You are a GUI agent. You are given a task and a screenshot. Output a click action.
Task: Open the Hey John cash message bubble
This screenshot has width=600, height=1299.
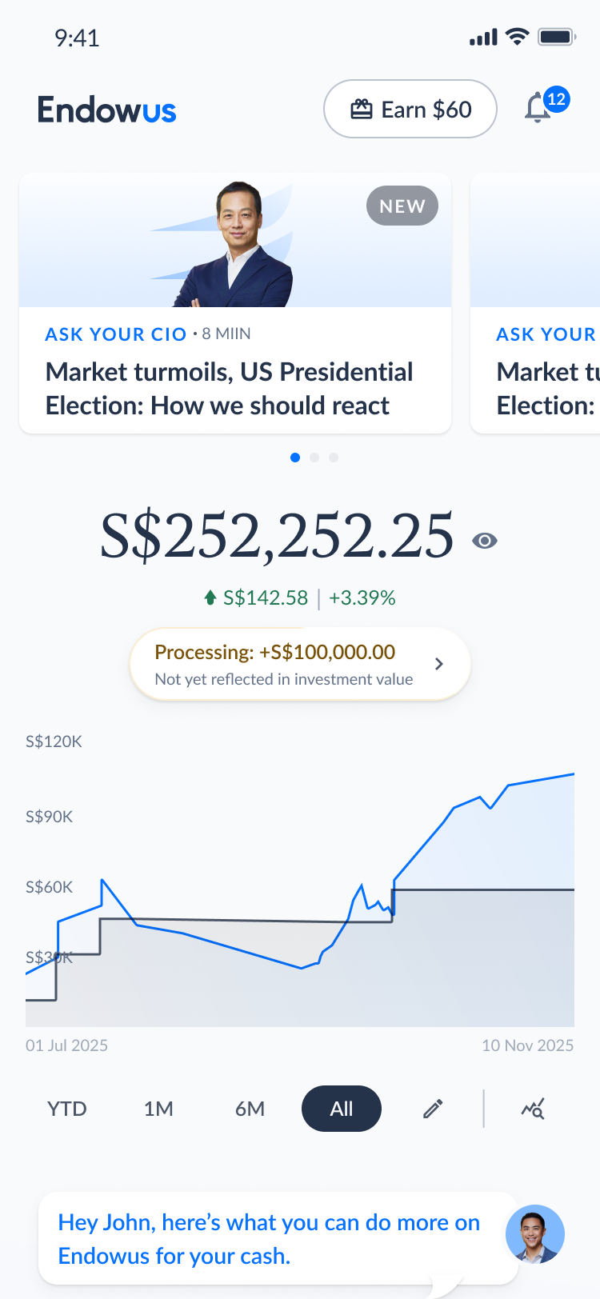pyautogui.click(x=278, y=1238)
